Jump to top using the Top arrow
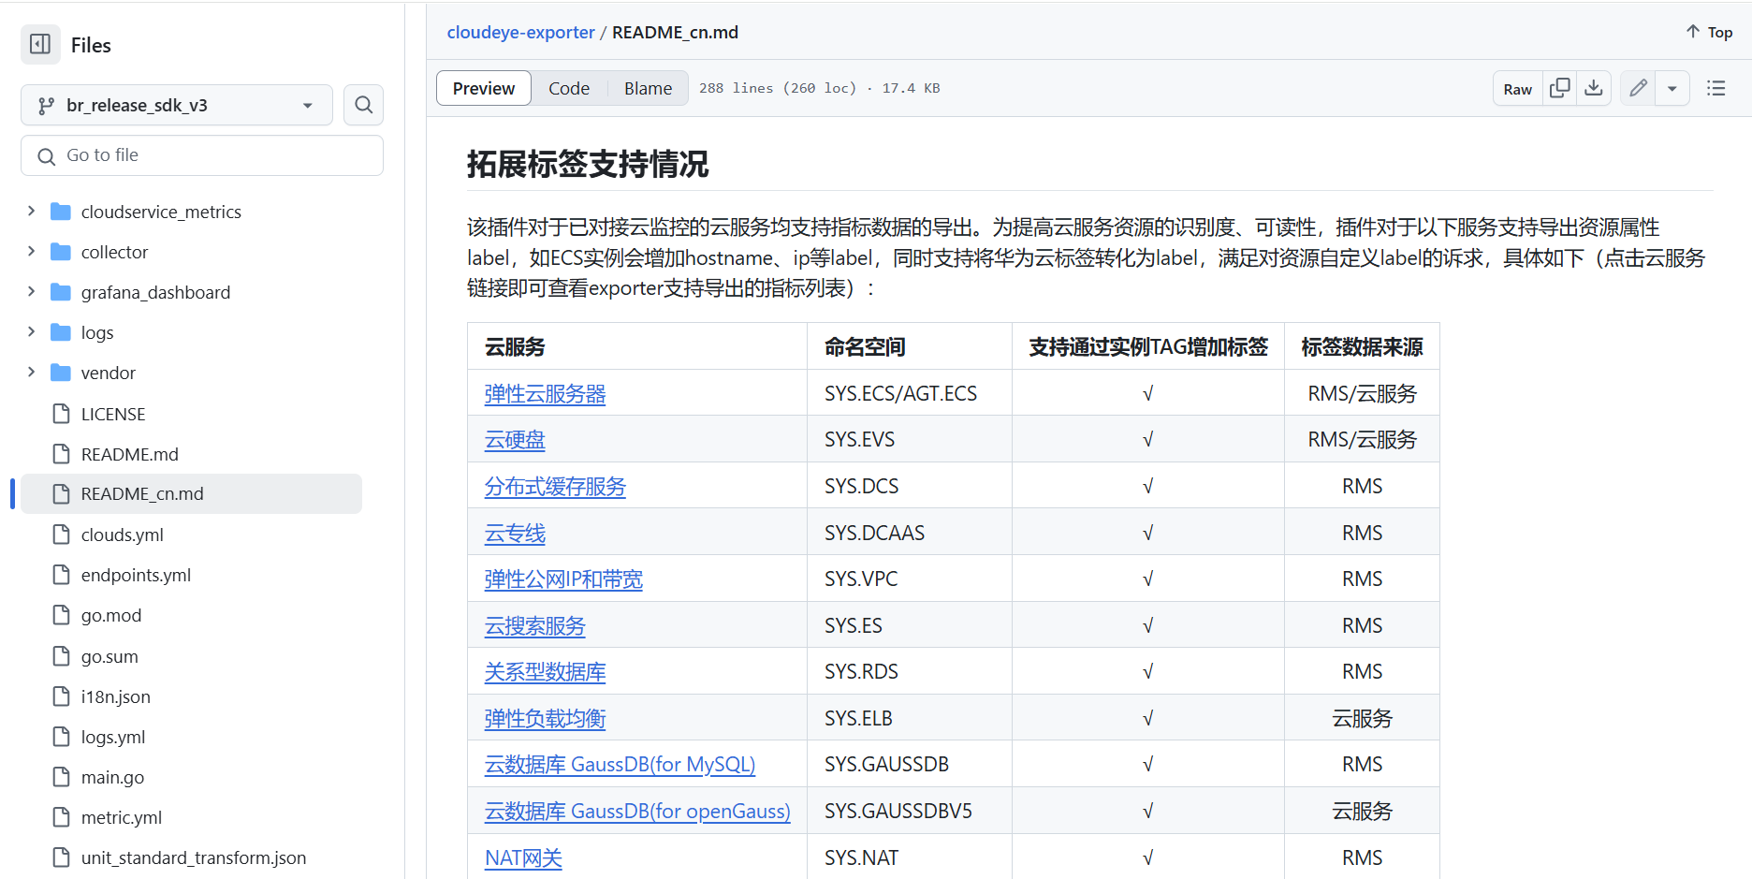The image size is (1752, 879). coord(1707,31)
